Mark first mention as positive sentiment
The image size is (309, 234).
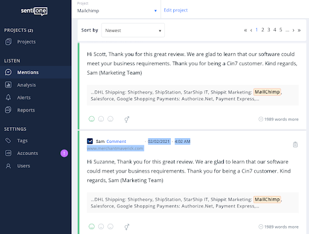tap(92, 119)
